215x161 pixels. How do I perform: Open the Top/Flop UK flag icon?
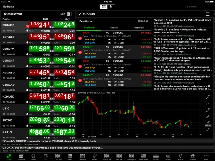click(x=131, y=157)
